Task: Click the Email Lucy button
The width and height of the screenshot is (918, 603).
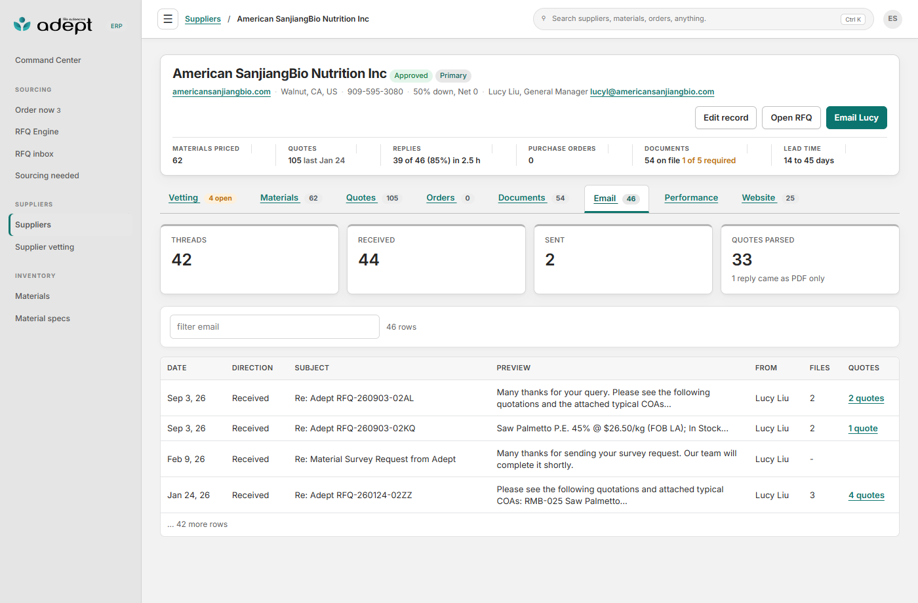Action: [856, 118]
